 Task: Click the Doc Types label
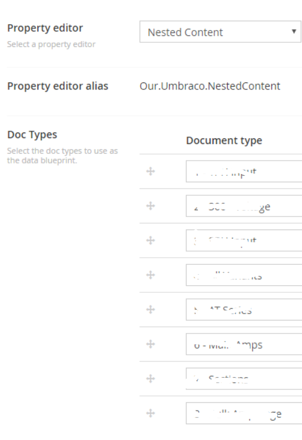pos(32,135)
